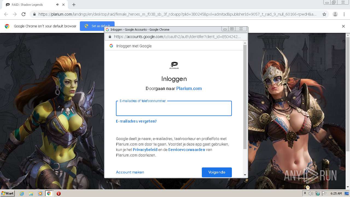Open volume control in system tray
Viewport: 350px width, 197px height.
coord(311,193)
